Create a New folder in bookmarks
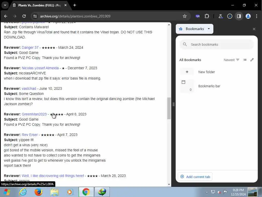This screenshot has width=262, height=197. [x=217, y=72]
